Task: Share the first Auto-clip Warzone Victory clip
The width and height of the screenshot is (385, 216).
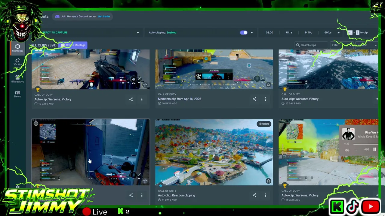Action: click(x=131, y=99)
